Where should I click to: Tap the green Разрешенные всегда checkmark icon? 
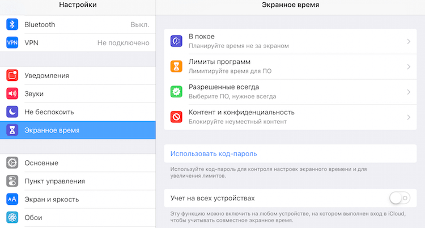point(176,92)
